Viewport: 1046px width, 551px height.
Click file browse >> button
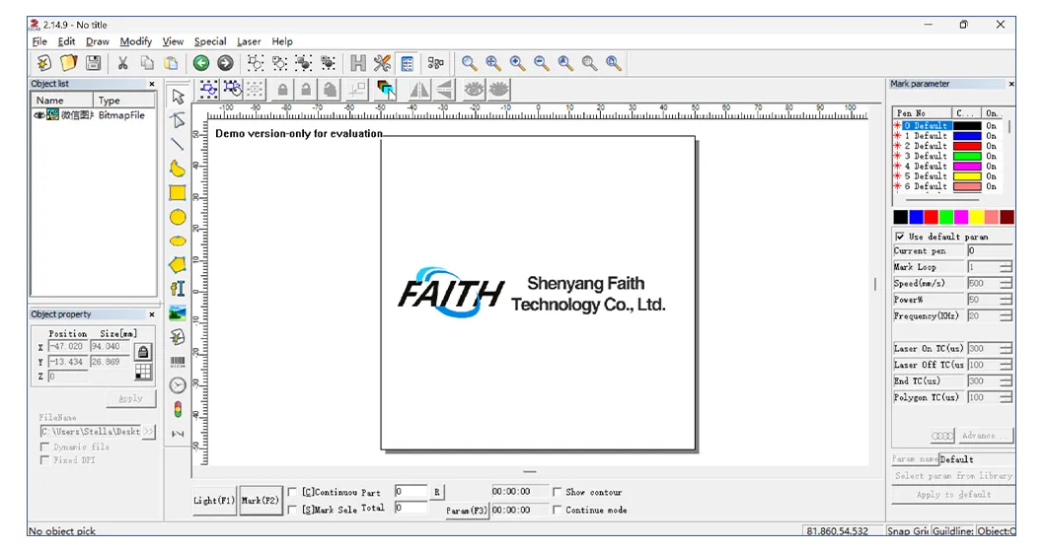(149, 432)
